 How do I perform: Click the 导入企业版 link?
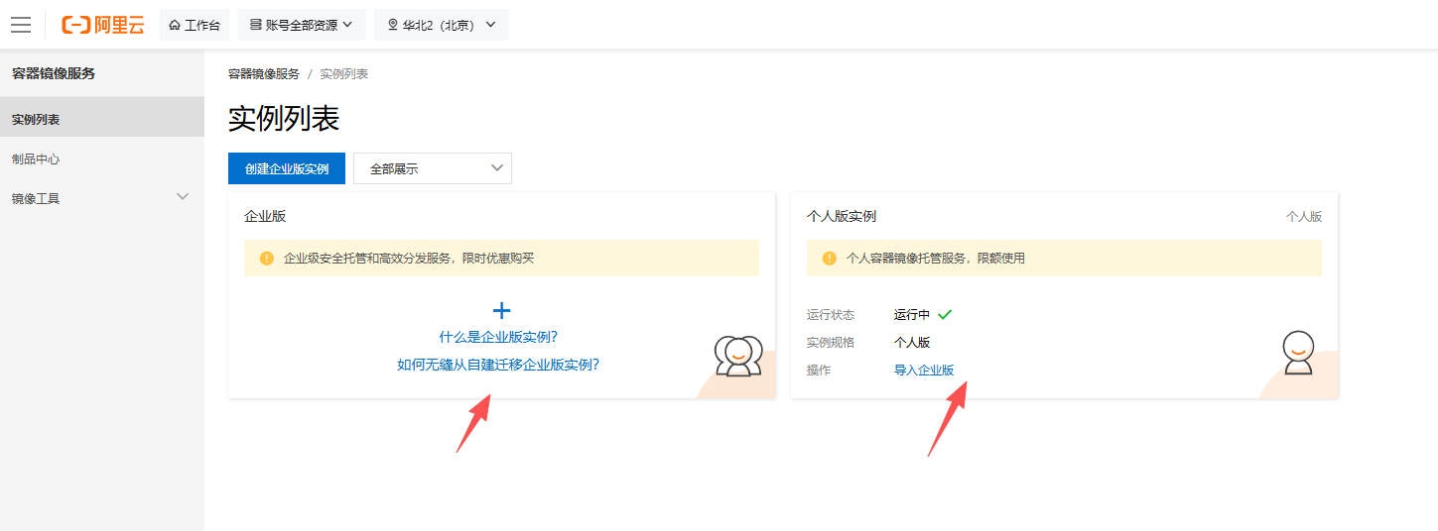pos(924,371)
